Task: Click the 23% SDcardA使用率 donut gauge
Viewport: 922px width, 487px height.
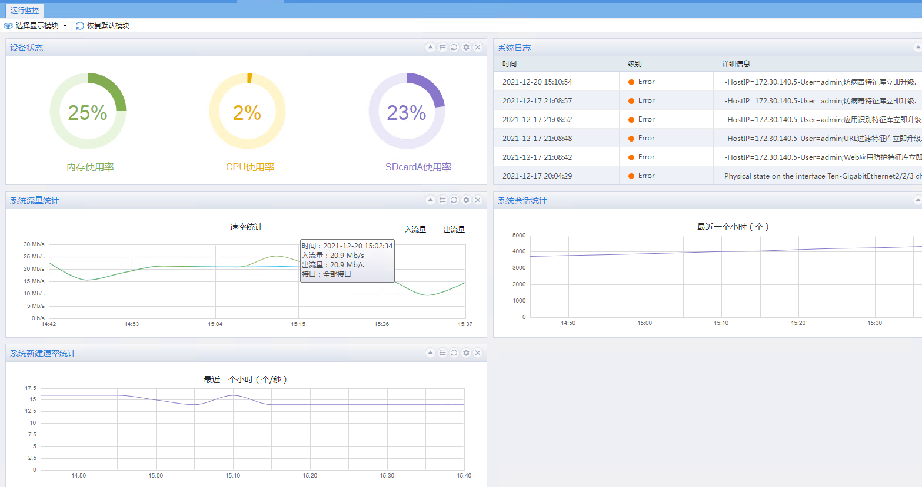Action: 407,111
